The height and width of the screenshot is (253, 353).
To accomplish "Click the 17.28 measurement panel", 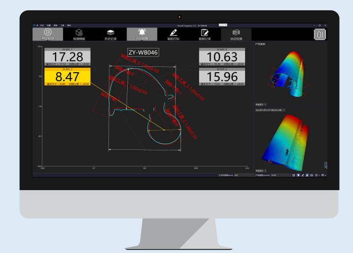I will (68, 56).
